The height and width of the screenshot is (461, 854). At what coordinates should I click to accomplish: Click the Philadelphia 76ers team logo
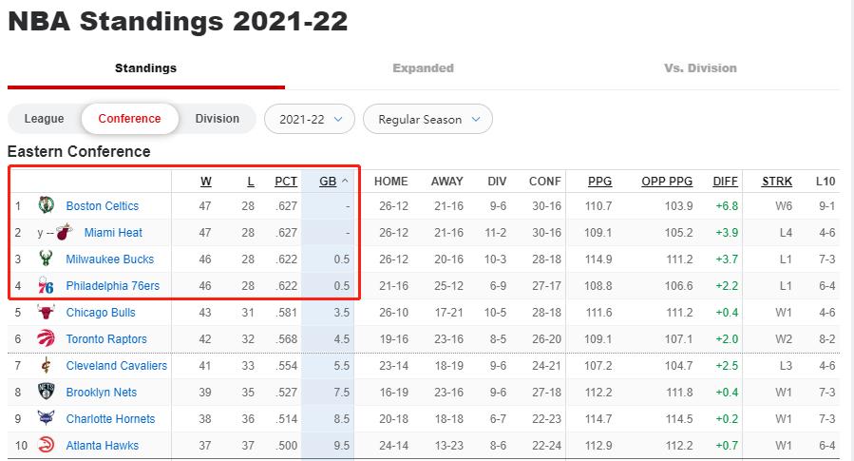pyautogui.click(x=47, y=285)
